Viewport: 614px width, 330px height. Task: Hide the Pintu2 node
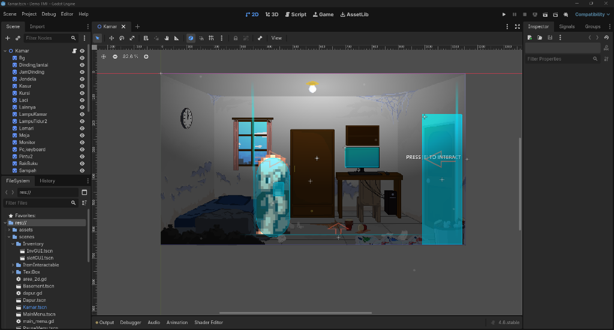pyautogui.click(x=82, y=157)
